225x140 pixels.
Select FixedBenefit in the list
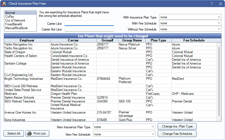tap(13, 24)
